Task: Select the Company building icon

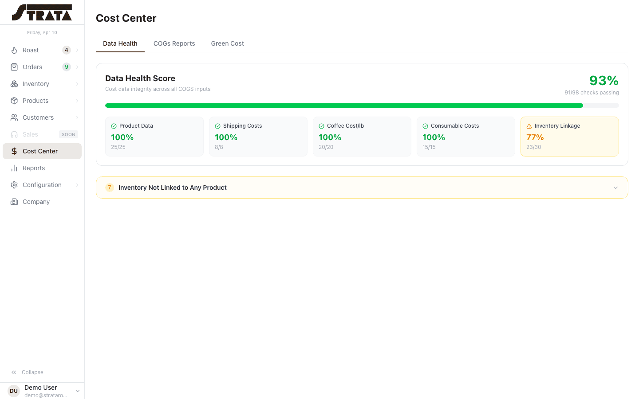Action: pos(14,202)
